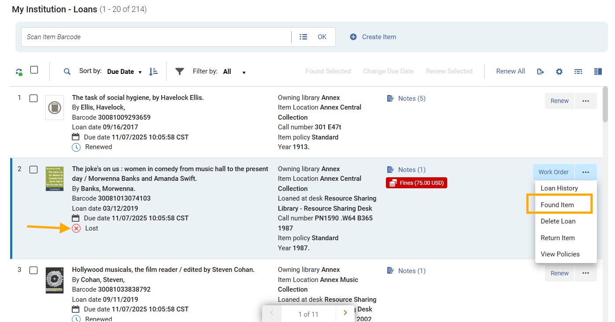Select Found Item from context menu

557,204
